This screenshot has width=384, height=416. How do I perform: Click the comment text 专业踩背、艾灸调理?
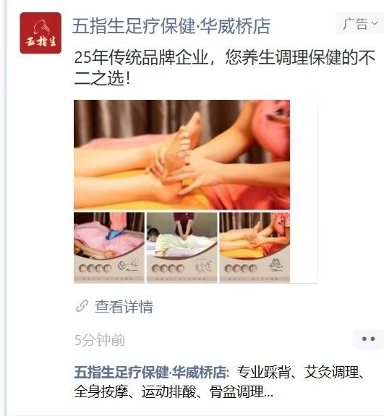coord(298,372)
